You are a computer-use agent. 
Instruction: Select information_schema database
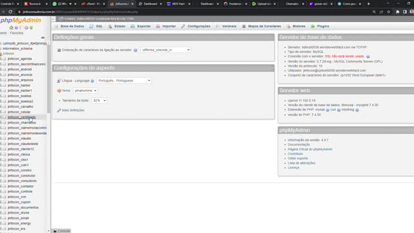(17, 49)
